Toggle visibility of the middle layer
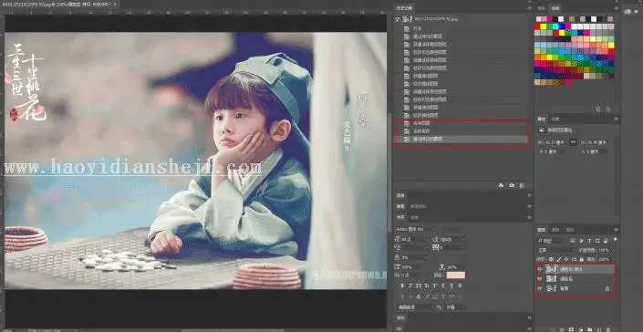 point(539,279)
